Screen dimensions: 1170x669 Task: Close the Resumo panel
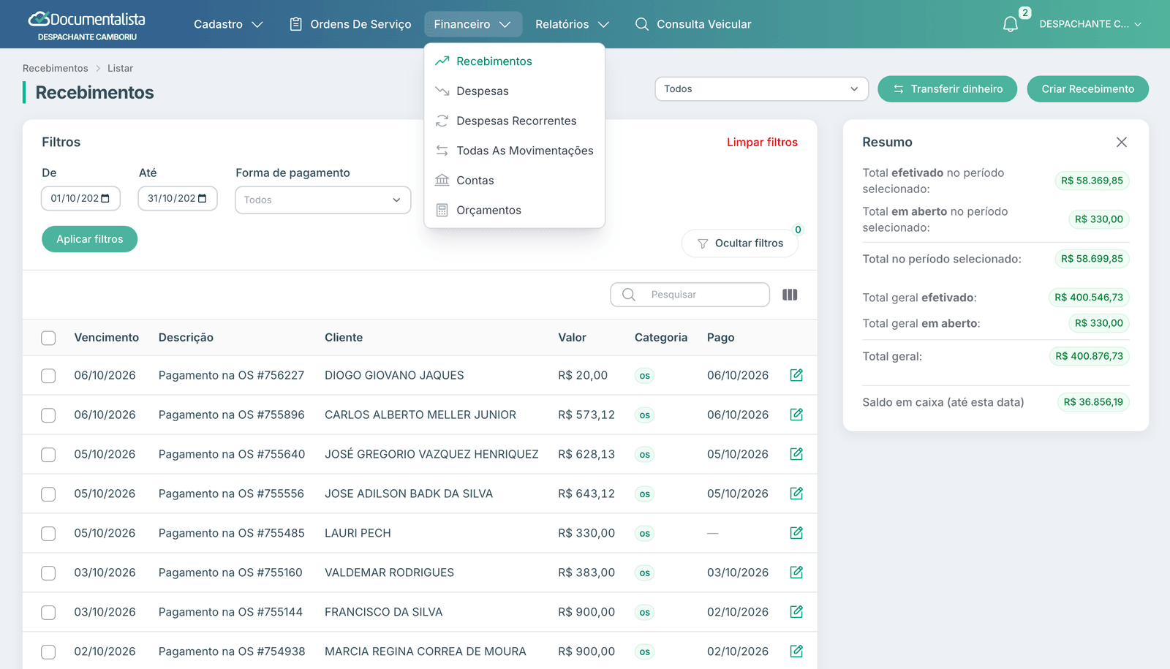1121,142
